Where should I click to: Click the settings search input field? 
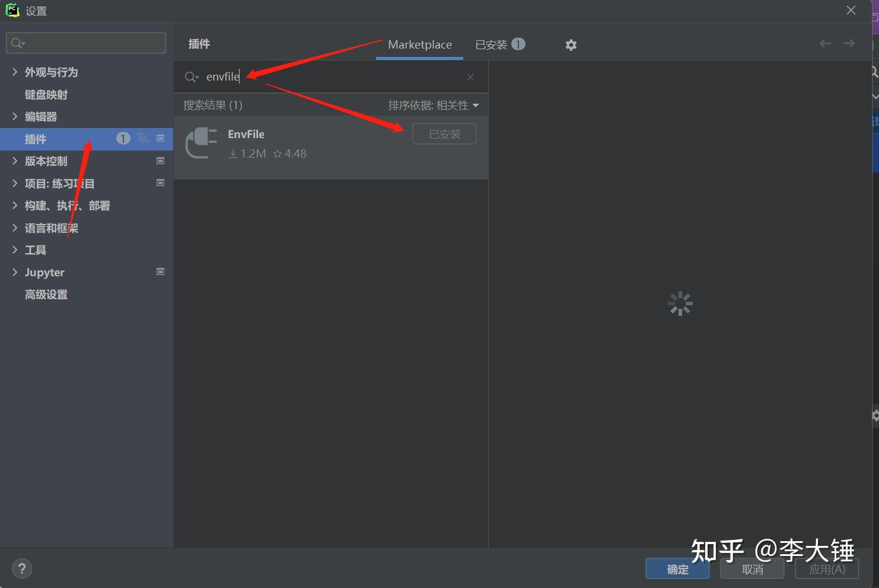(x=86, y=43)
